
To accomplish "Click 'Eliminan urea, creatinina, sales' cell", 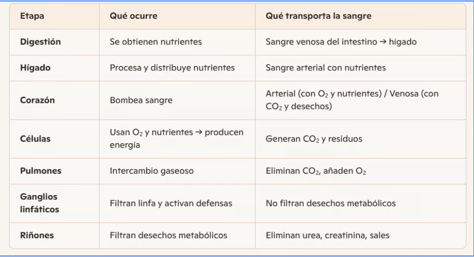I will tap(327, 235).
